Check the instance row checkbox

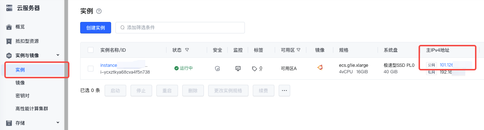point(91,68)
